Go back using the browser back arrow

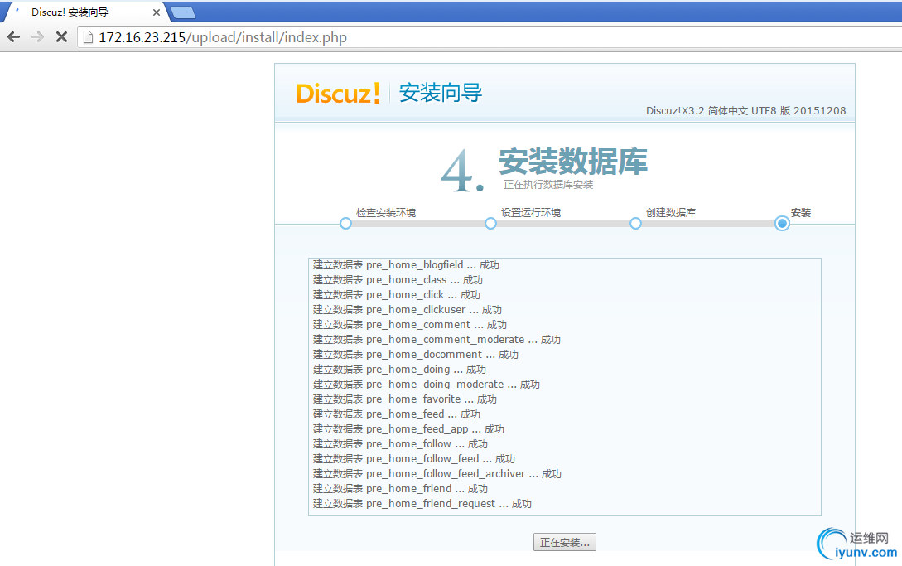14,37
